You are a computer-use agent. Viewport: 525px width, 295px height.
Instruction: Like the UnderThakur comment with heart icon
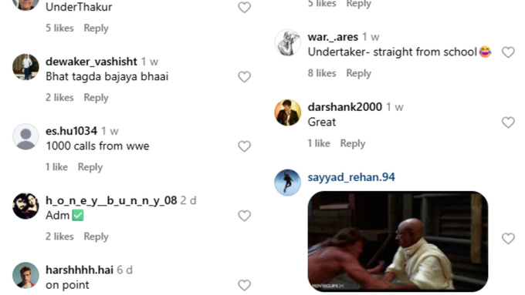click(x=245, y=8)
